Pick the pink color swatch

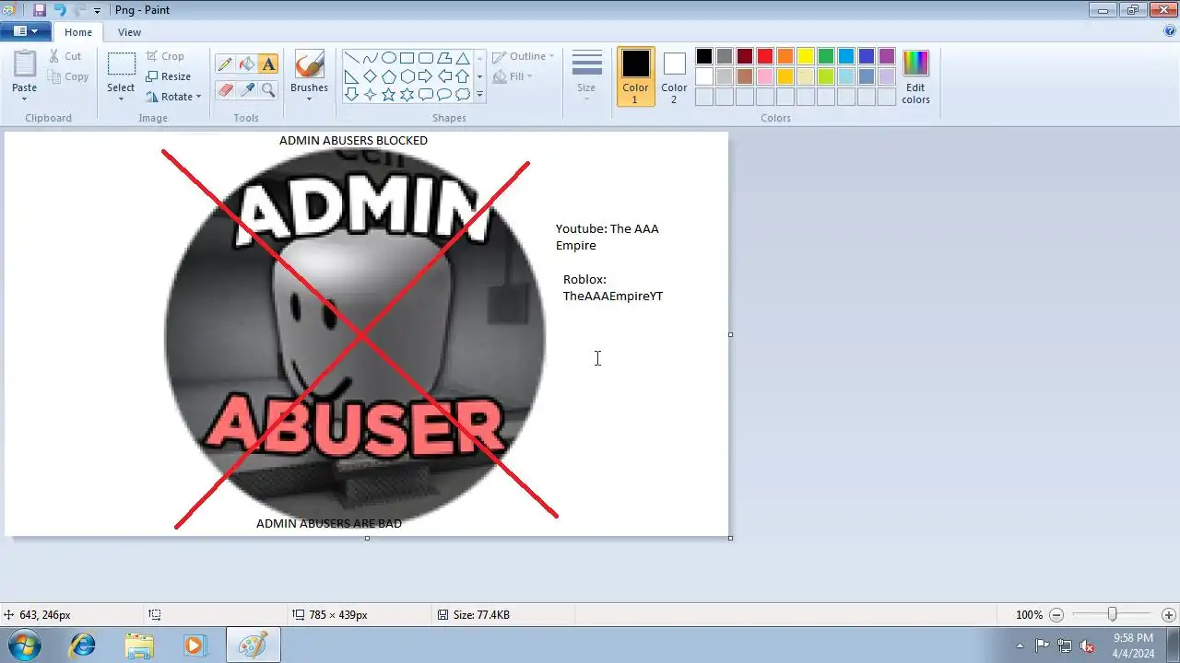pos(765,76)
